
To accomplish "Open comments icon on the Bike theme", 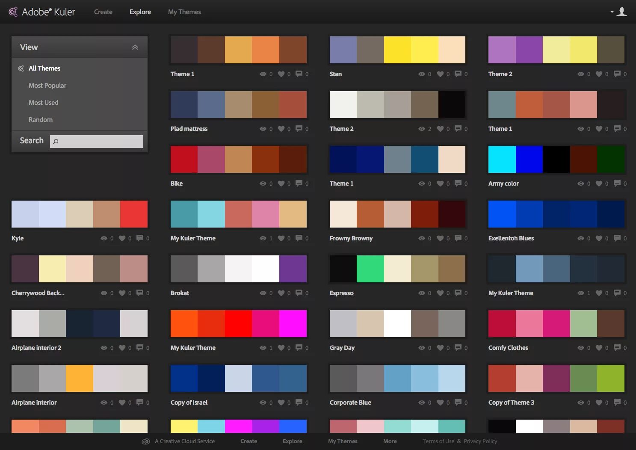I will point(299,183).
